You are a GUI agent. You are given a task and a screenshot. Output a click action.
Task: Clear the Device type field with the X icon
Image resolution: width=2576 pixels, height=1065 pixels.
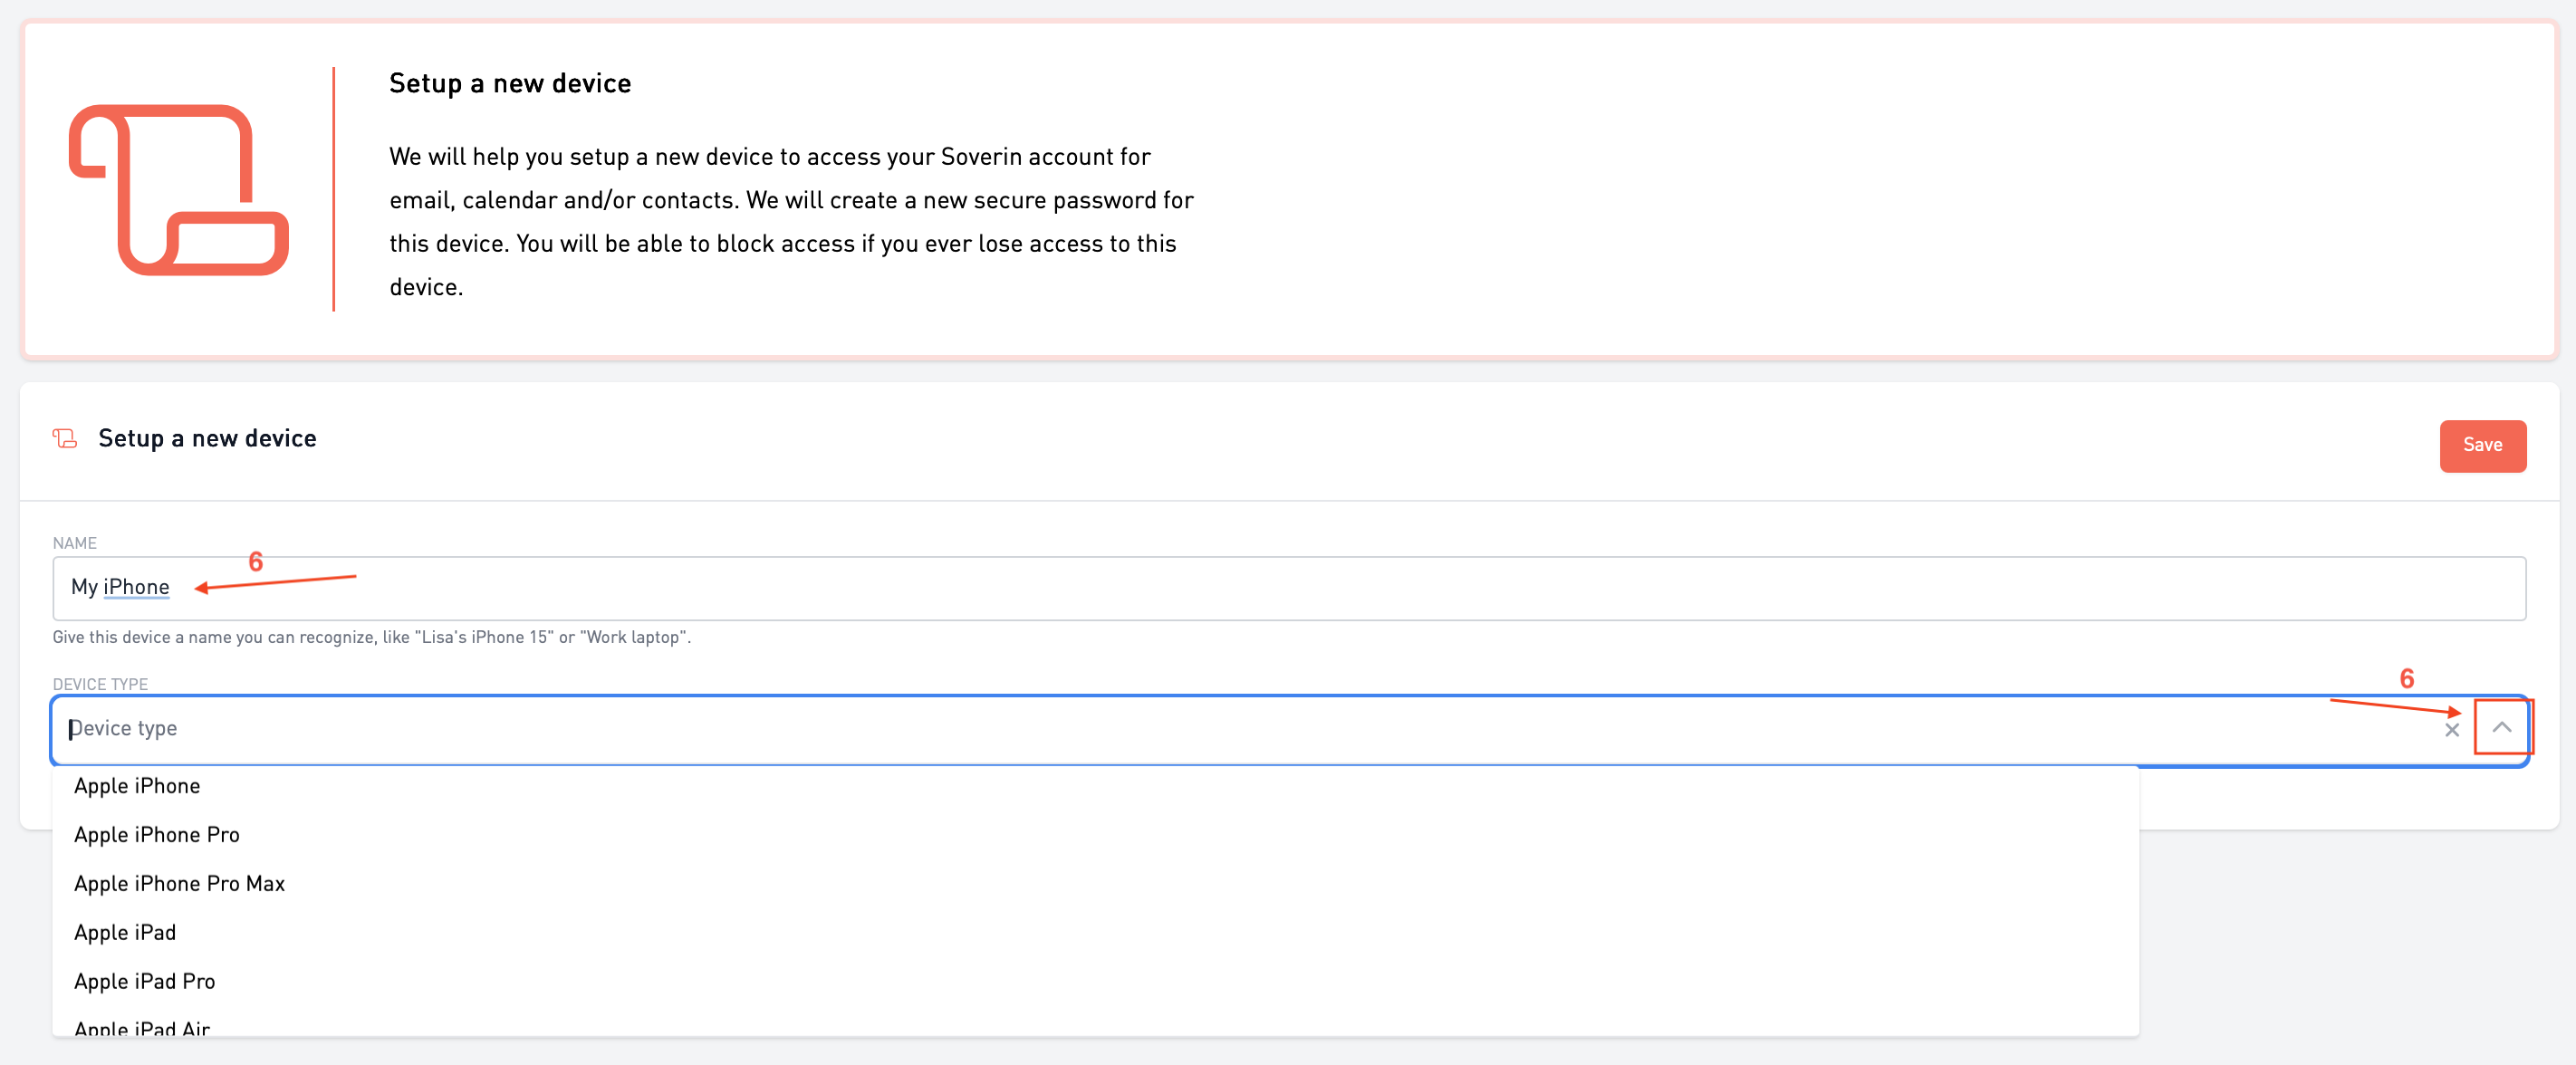[2451, 730]
